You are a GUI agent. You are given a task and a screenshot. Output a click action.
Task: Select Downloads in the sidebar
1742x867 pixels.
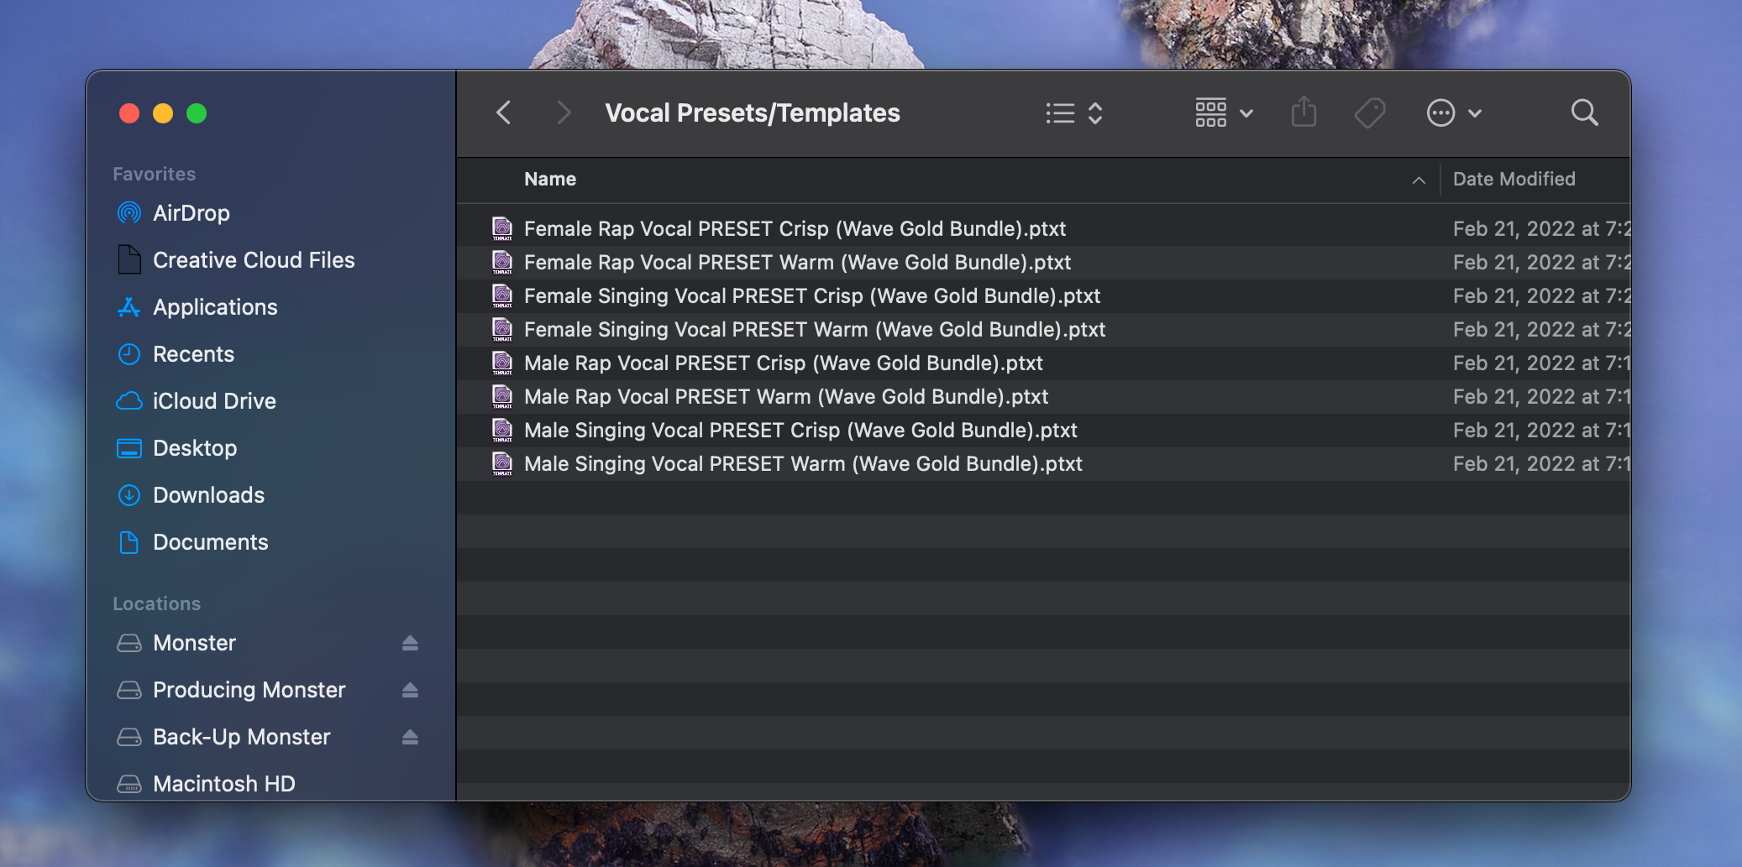coord(208,495)
